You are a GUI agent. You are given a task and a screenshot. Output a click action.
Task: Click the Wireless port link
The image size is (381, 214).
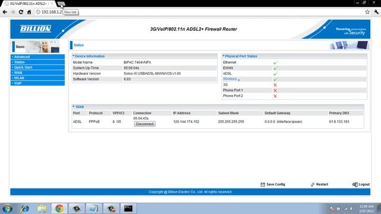pos(230,79)
